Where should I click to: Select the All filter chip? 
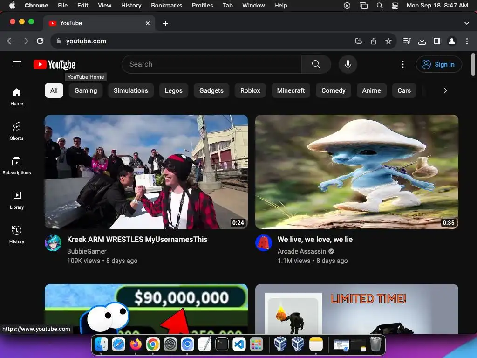pos(54,91)
